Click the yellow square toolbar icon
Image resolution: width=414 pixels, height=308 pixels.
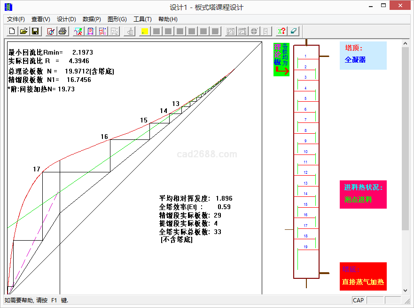145,31
